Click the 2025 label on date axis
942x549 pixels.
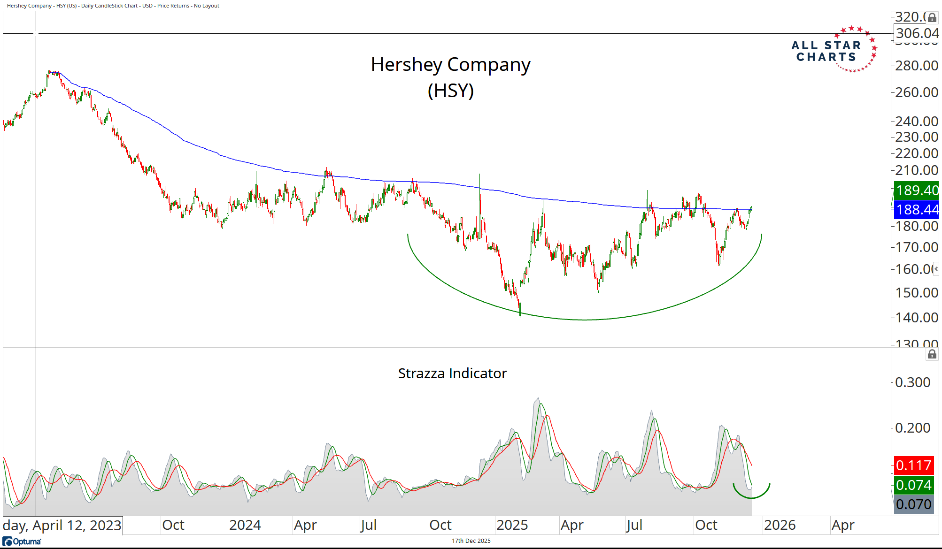pyautogui.click(x=512, y=525)
